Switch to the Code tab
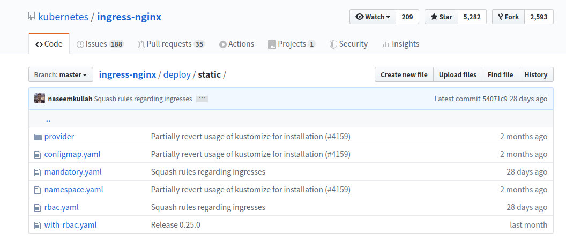Viewport: 566px width, 248px height. click(49, 44)
